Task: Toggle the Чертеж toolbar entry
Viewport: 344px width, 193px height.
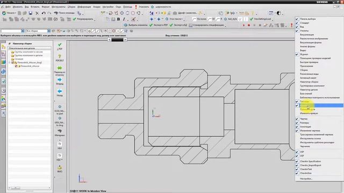Action: coord(319,119)
